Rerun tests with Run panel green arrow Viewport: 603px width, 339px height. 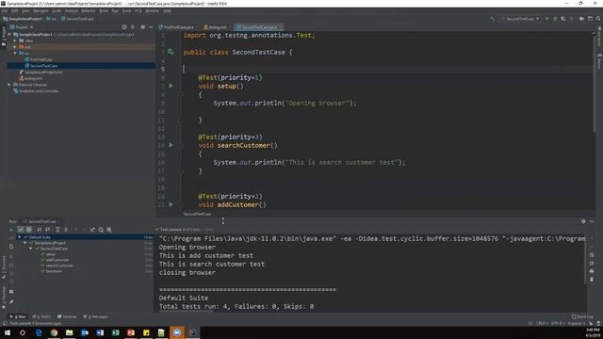click(x=10, y=230)
